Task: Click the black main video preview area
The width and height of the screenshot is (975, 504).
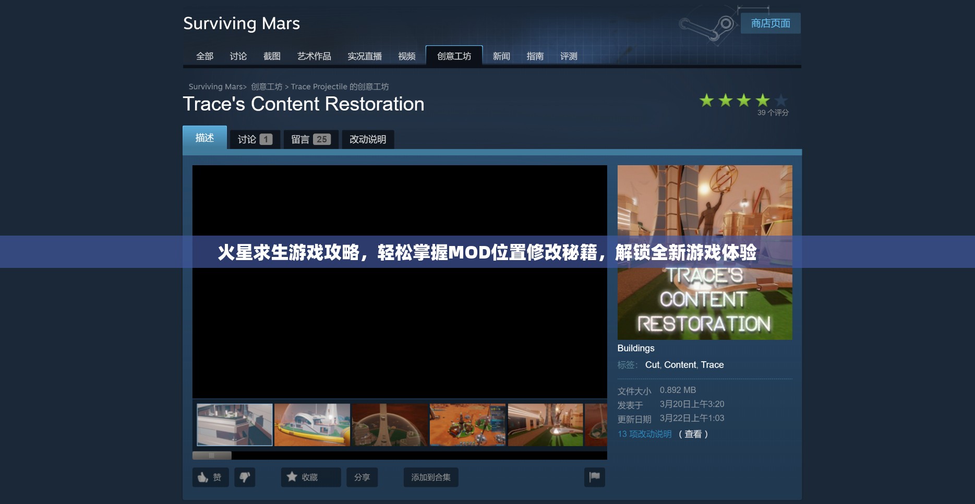Action: [x=400, y=281]
